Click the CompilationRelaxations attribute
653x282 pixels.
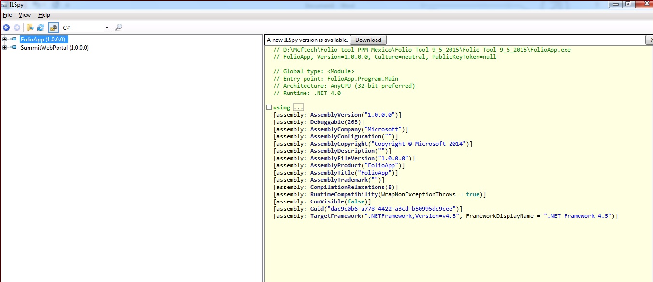click(348, 187)
